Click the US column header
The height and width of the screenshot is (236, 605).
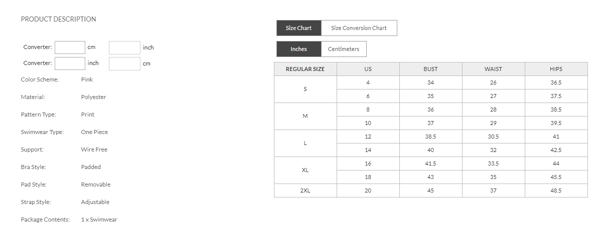click(x=368, y=69)
